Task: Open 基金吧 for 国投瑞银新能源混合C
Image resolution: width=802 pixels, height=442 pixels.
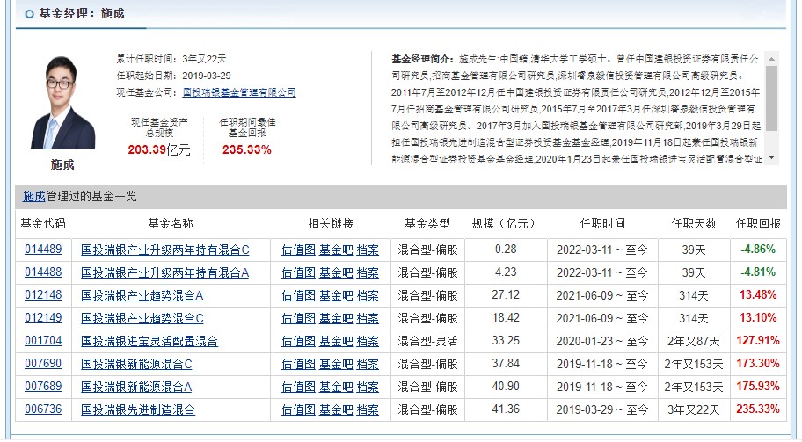Action: point(336,365)
